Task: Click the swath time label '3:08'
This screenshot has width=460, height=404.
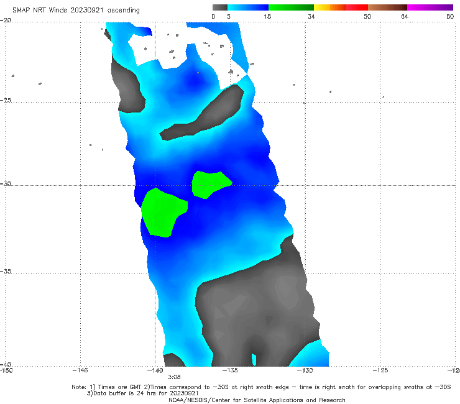Action: (x=174, y=377)
